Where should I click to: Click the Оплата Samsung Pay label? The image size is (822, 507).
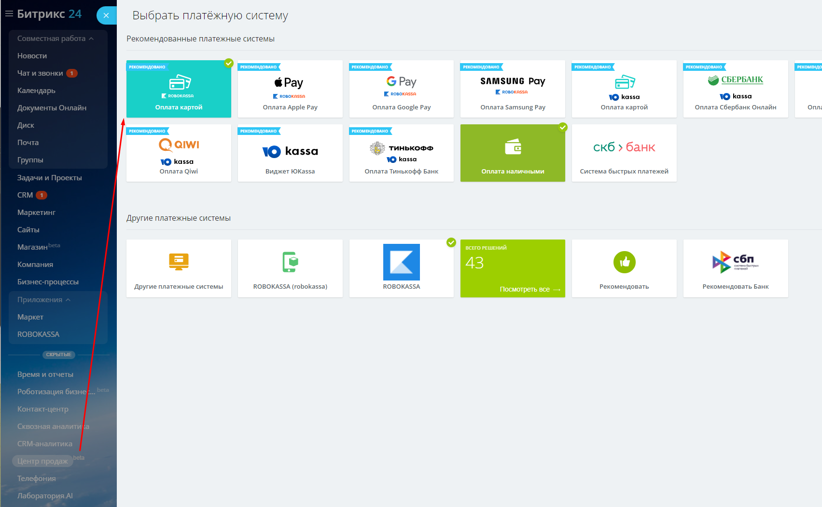click(513, 107)
